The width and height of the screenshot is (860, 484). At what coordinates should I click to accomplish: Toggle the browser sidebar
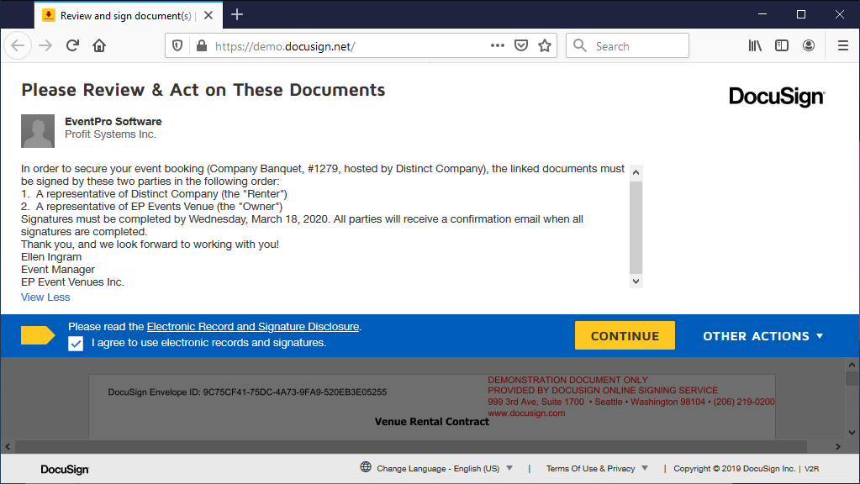[x=782, y=45]
